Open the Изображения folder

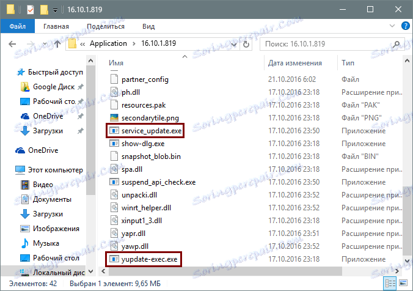tap(56, 229)
